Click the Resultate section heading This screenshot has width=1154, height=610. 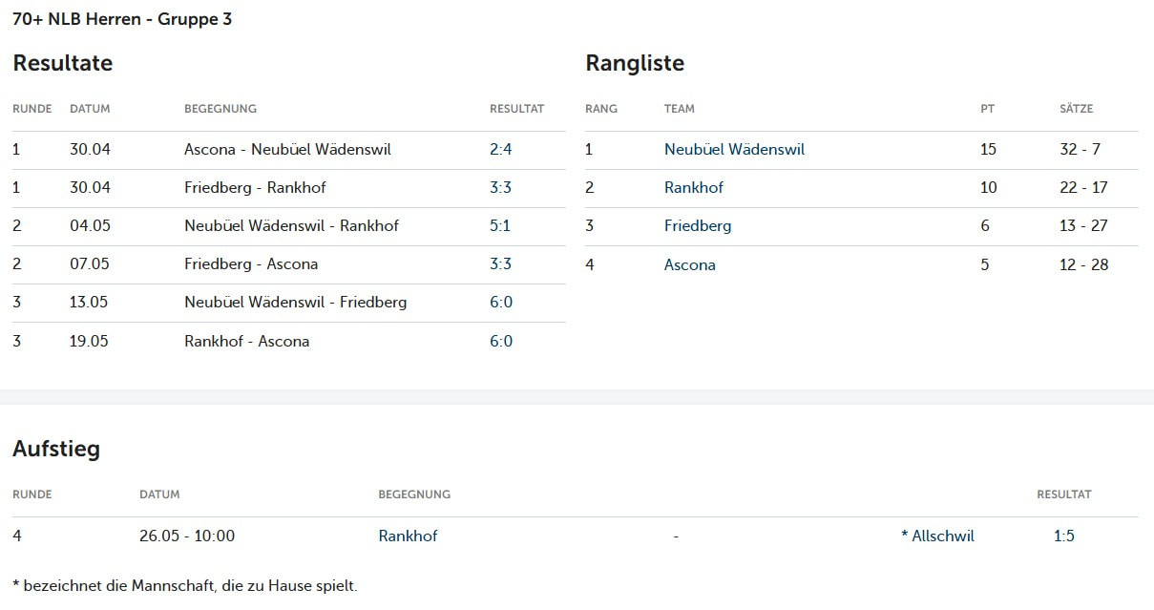[x=63, y=64]
